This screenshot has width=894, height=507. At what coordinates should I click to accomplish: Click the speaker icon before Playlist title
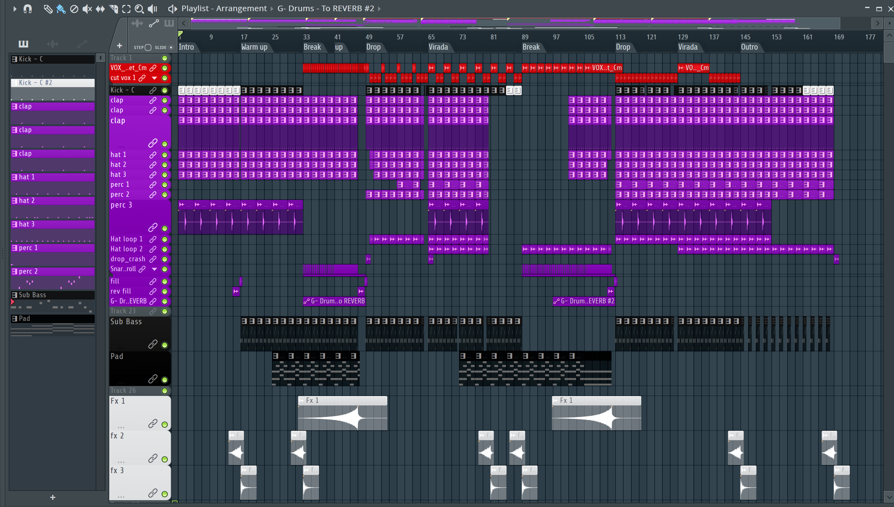click(173, 9)
